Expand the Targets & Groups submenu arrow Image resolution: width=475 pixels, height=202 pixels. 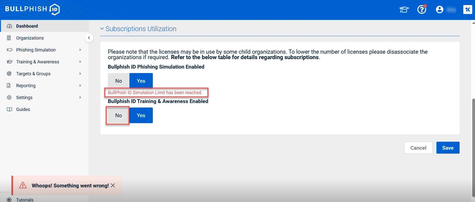click(80, 74)
